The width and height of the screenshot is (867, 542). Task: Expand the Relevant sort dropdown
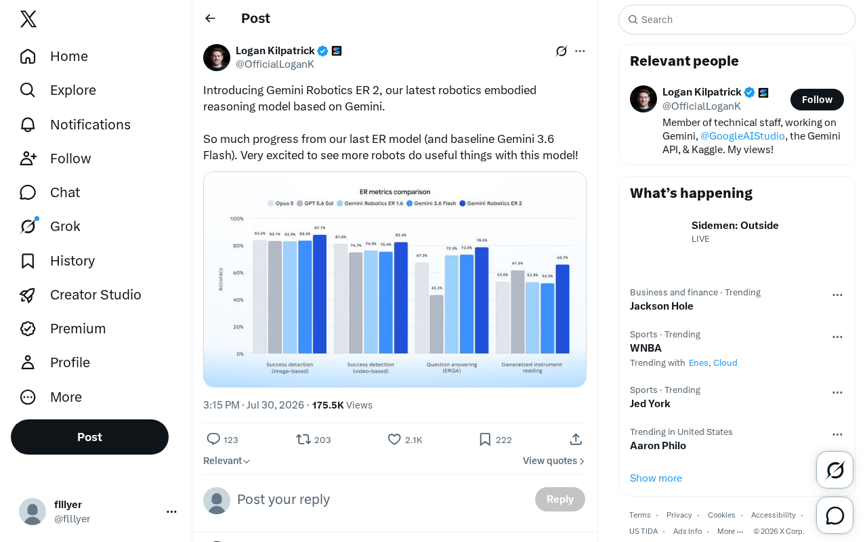(x=227, y=461)
